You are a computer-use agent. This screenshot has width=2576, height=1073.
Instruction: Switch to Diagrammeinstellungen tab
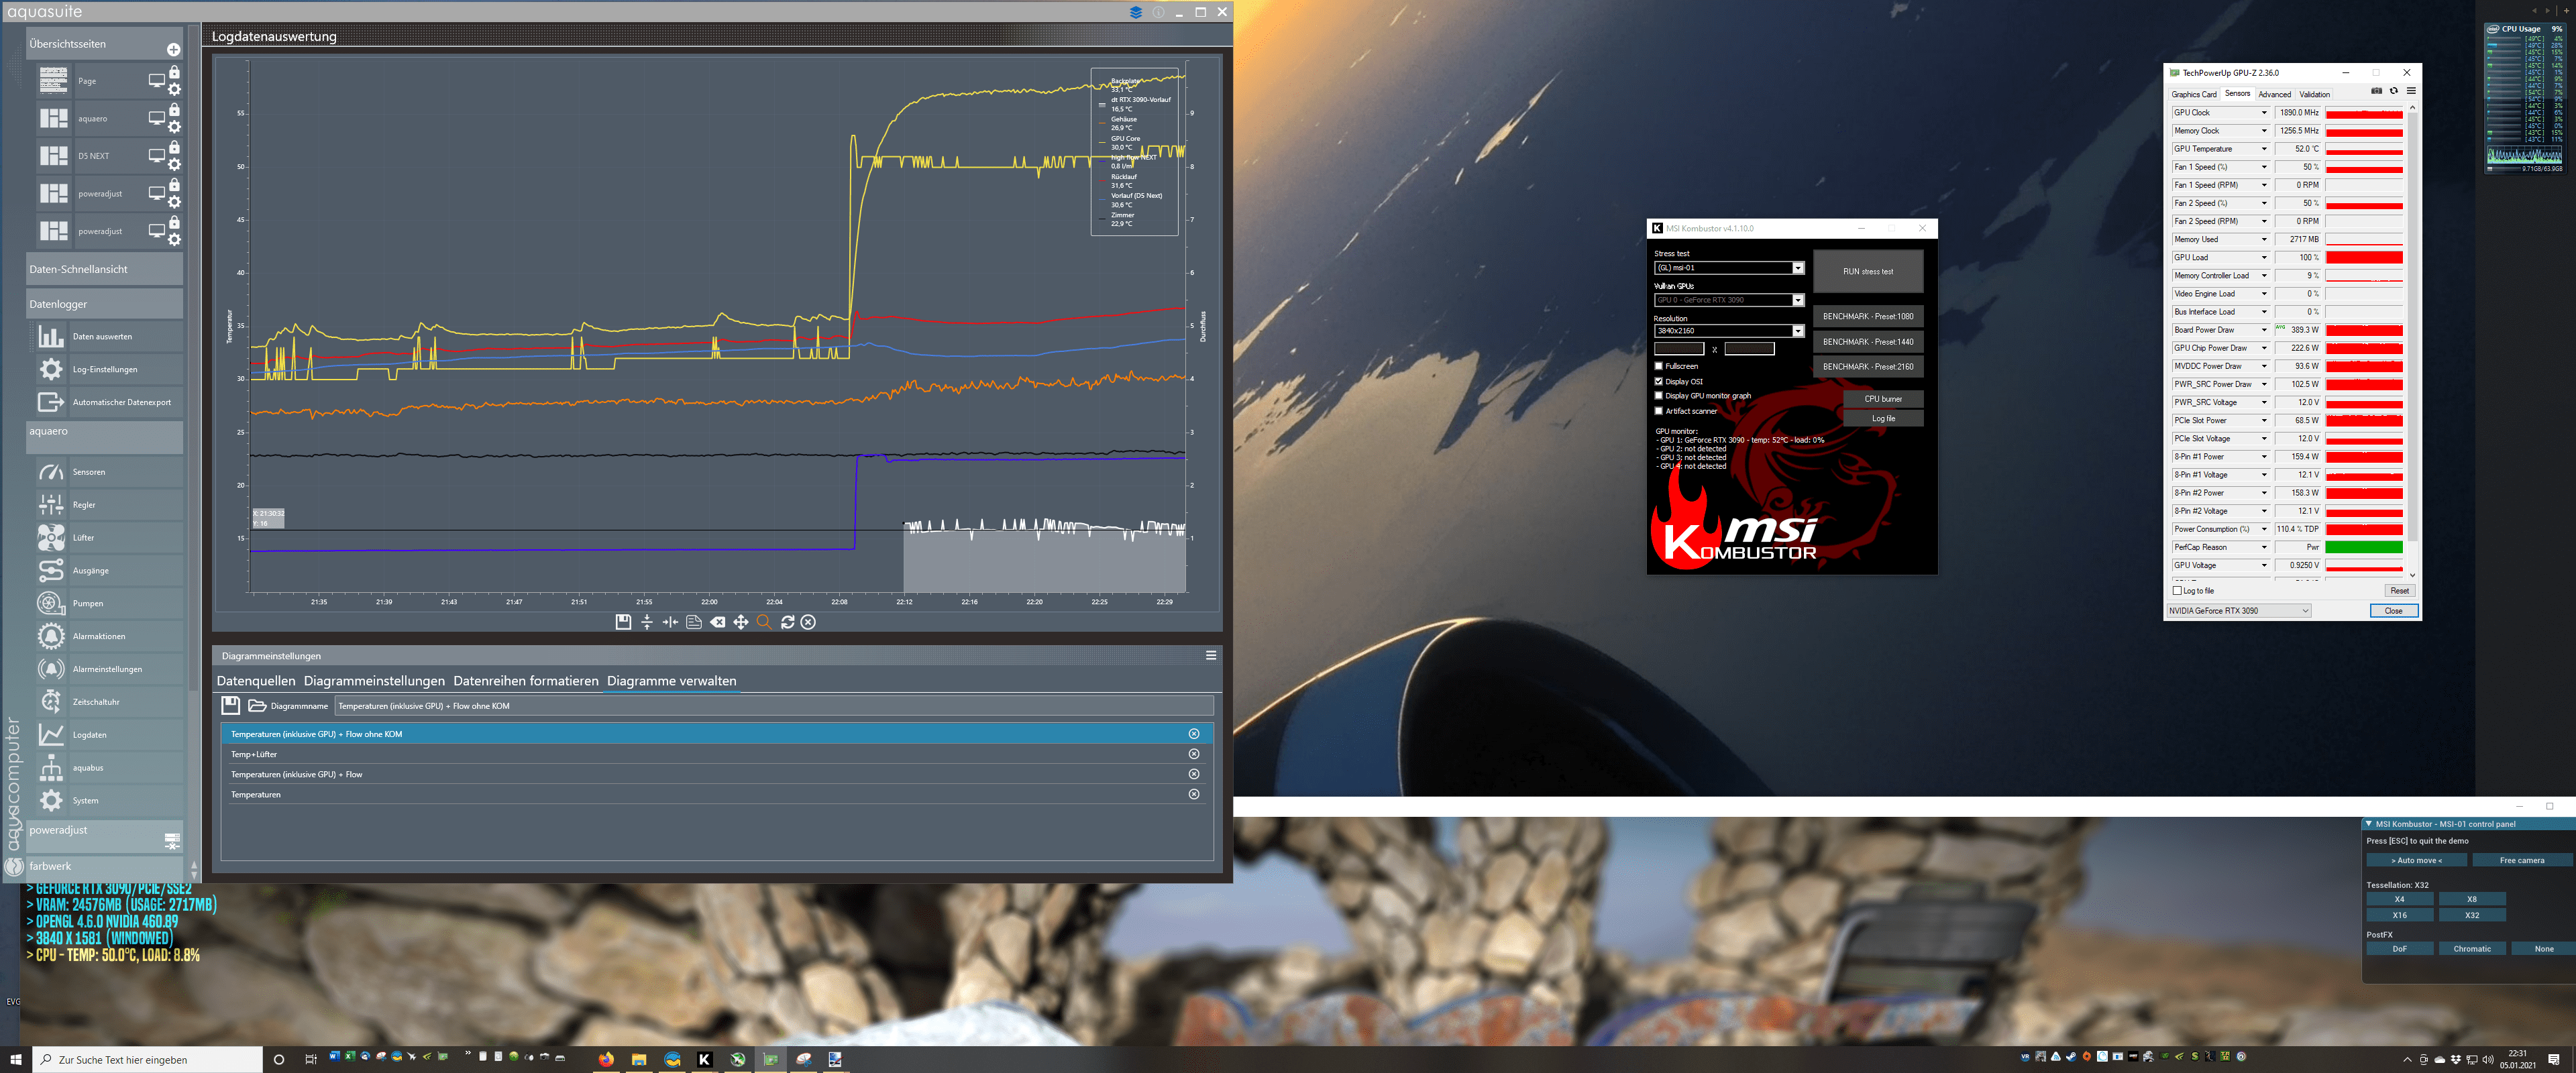[374, 681]
